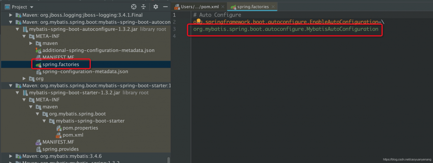Viewport: 433px width, 163px height.
Task: Click the spring.provides file icon
Action: tap(39, 149)
